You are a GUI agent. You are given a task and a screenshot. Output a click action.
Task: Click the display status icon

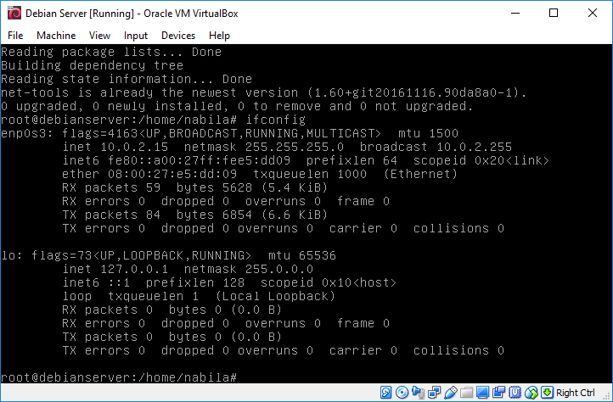(482, 392)
